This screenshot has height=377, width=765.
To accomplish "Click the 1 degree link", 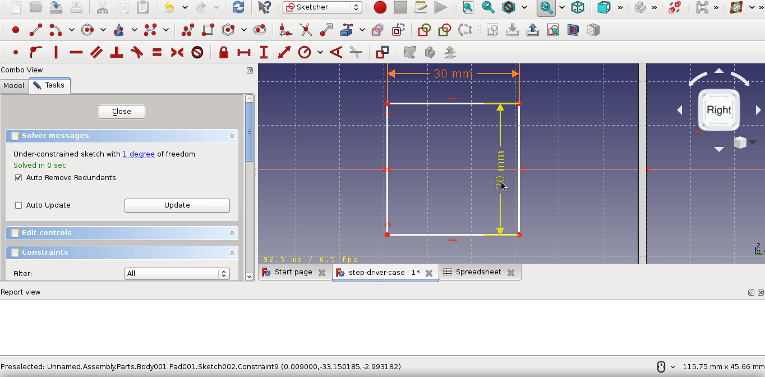I will (139, 154).
